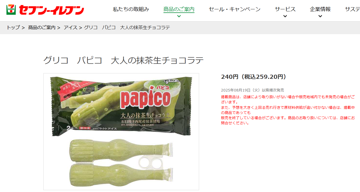This screenshot has width=360, height=192.
Task: Open 私たちの取組み menu item
Action: (x=131, y=9)
